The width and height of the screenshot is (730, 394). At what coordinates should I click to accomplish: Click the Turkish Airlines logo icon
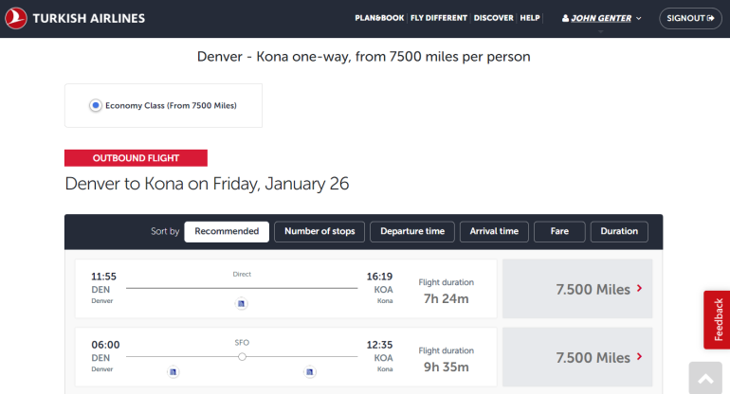(17, 18)
